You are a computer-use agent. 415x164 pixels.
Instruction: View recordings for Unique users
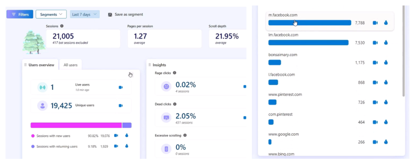(x=121, y=106)
